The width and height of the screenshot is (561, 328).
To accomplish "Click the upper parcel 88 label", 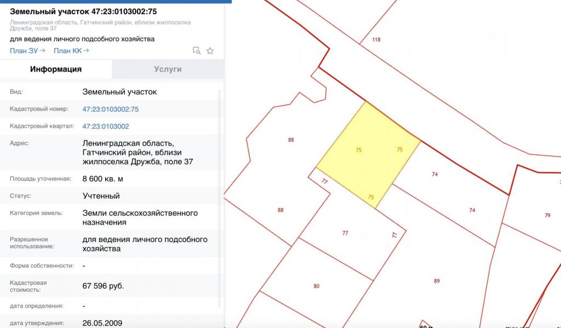I will (291, 140).
